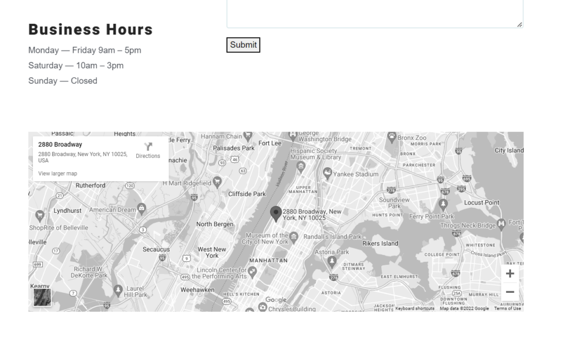Click the Secaucus map label
The width and height of the screenshot is (570, 354).
point(156,250)
